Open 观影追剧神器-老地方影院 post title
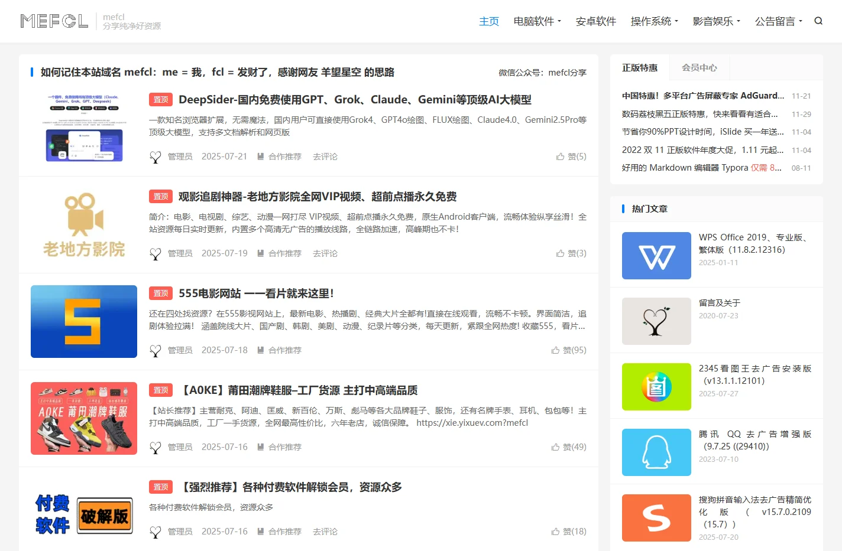 [x=318, y=197]
